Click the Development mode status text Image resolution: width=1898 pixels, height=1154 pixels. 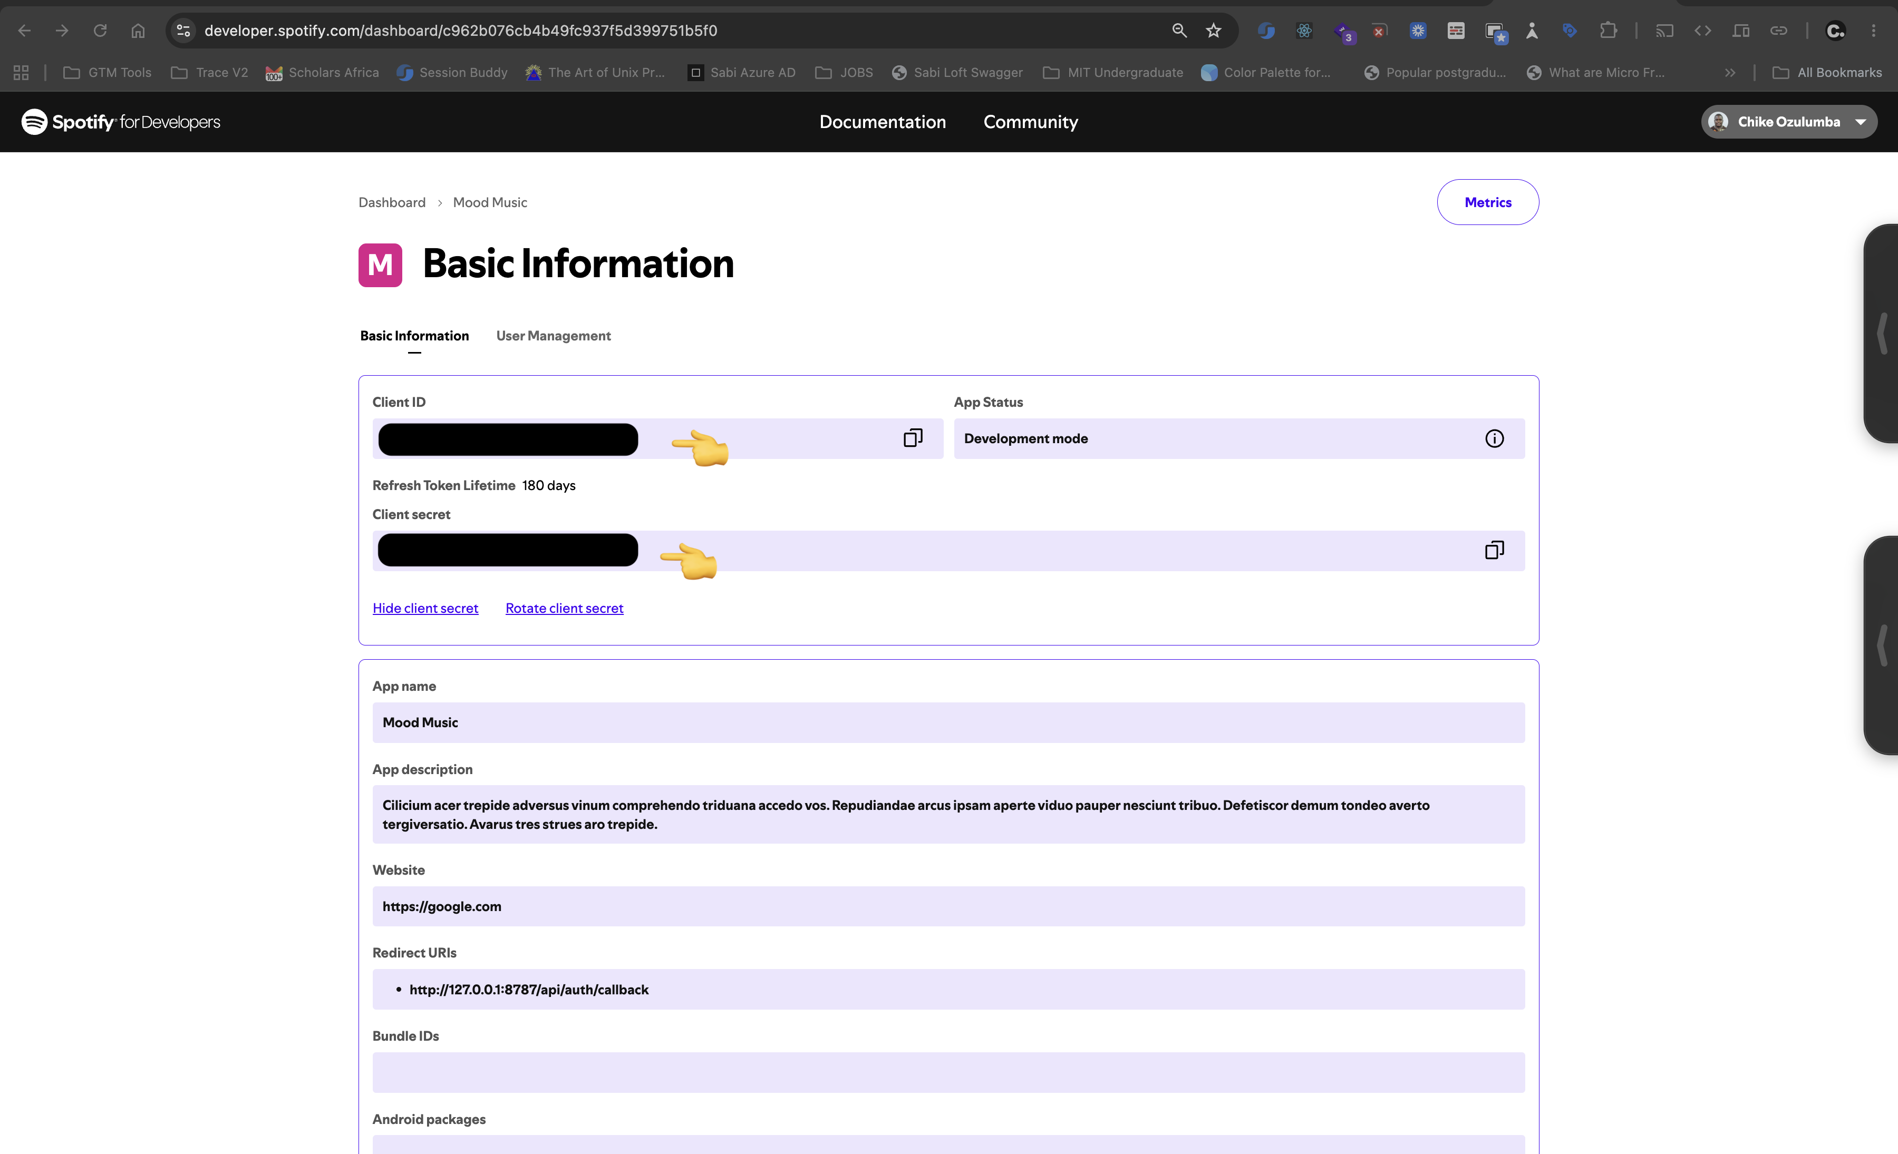tap(1025, 438)
